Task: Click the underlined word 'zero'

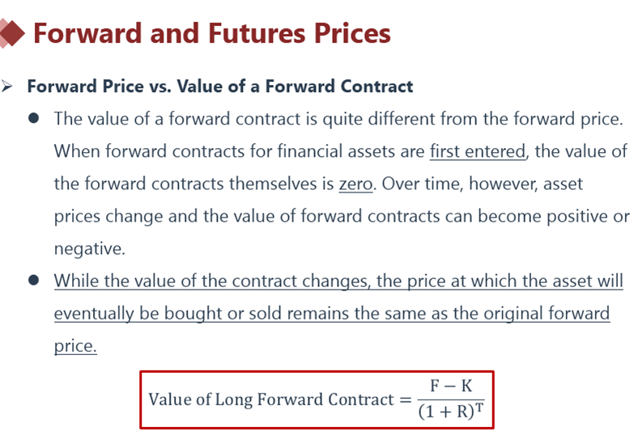Action: click(x=355, y=184)
